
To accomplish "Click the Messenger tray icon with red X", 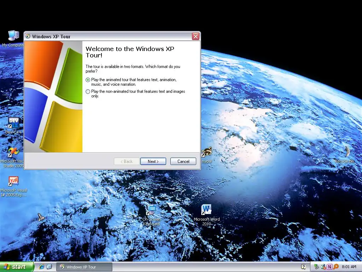I will (x=323, y=267).
